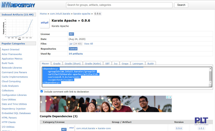Open the Gradle (Short) tab

tap(72, 63)
